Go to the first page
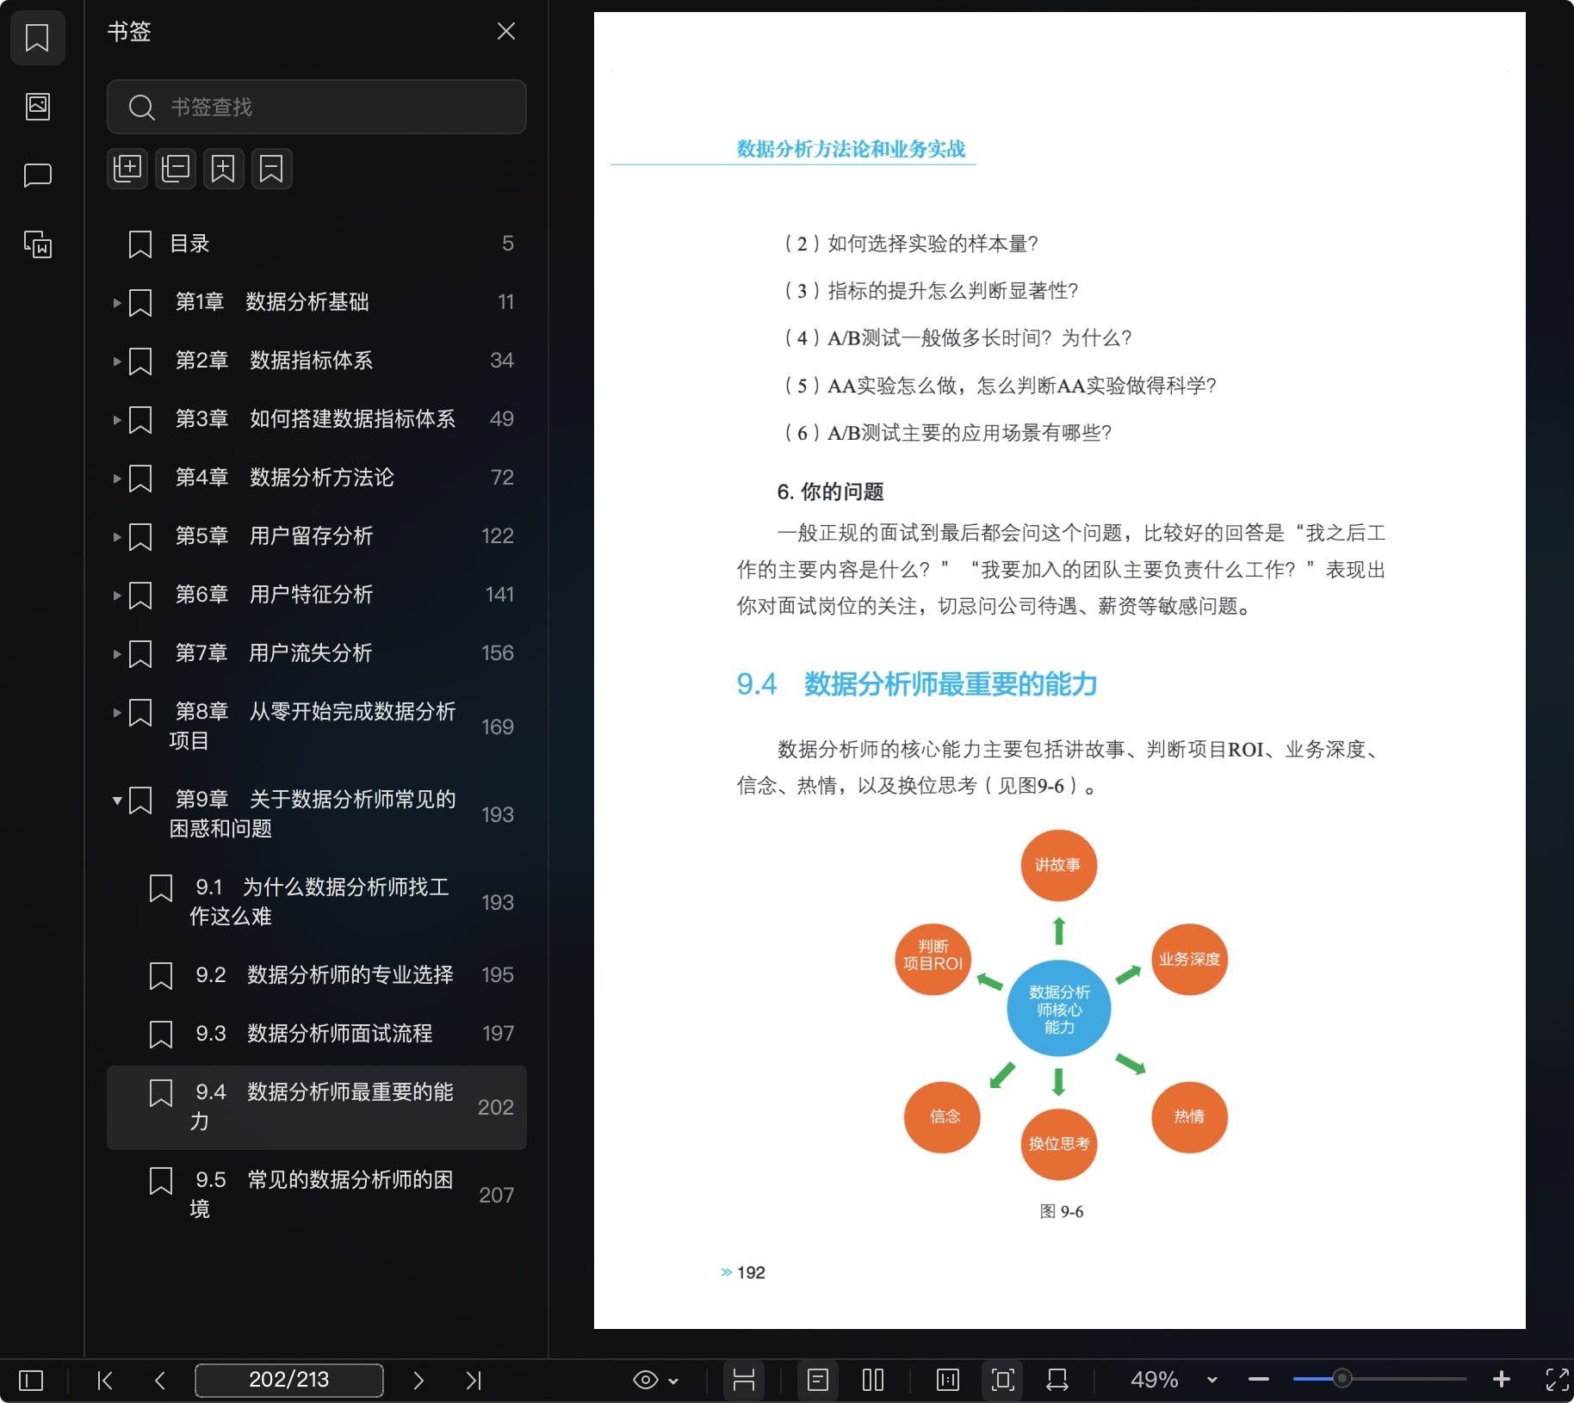The height and width of the screenshot is (1403, 1574). pyautogui.click(x=105, y=1381)
